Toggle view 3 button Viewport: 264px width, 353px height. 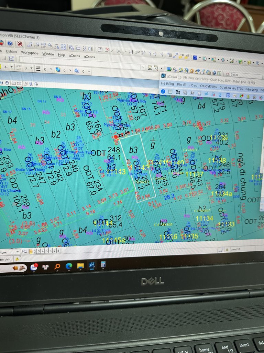tap(39, 251)
